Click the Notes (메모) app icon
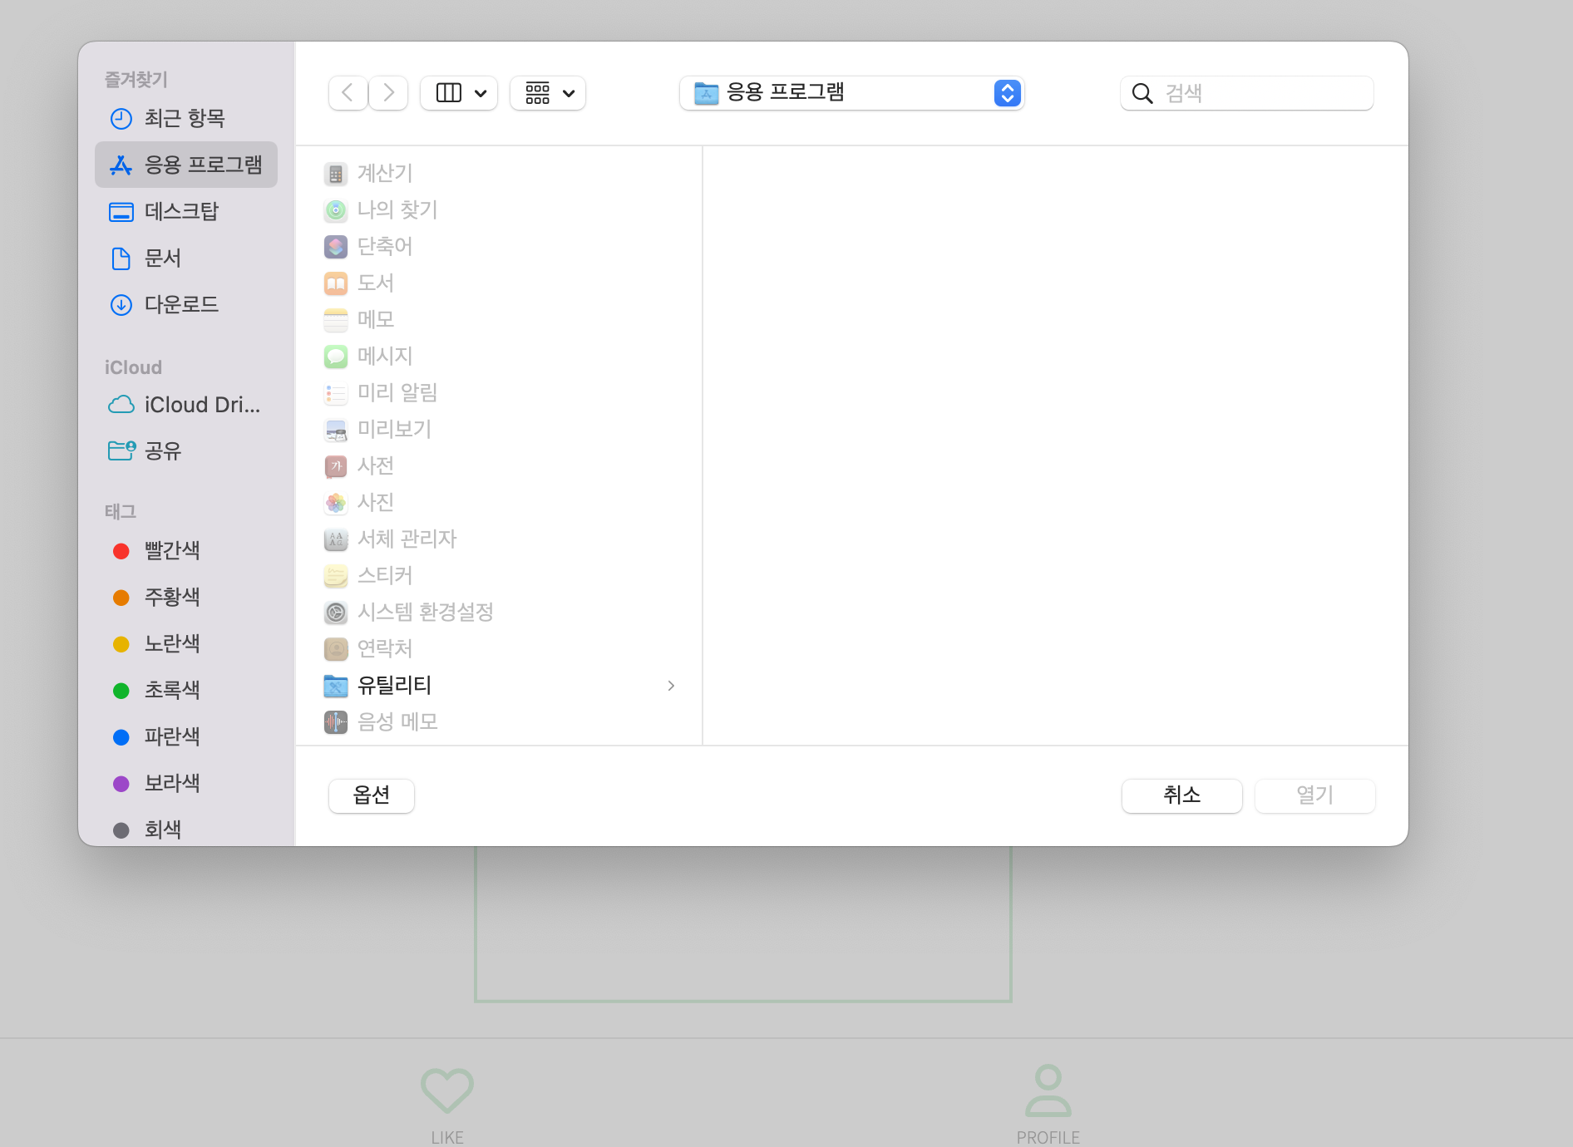The width and height of the screenshot is (1573, 1147). coord(336,320)
